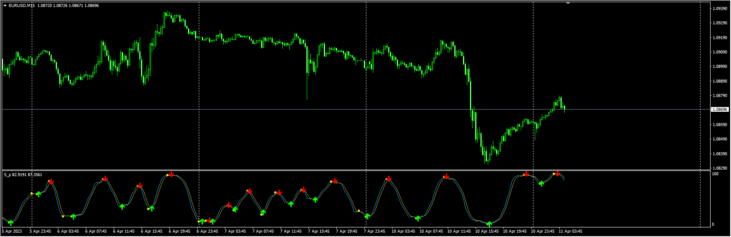Click the gray chart shift triangle marker

click(568, 3)
